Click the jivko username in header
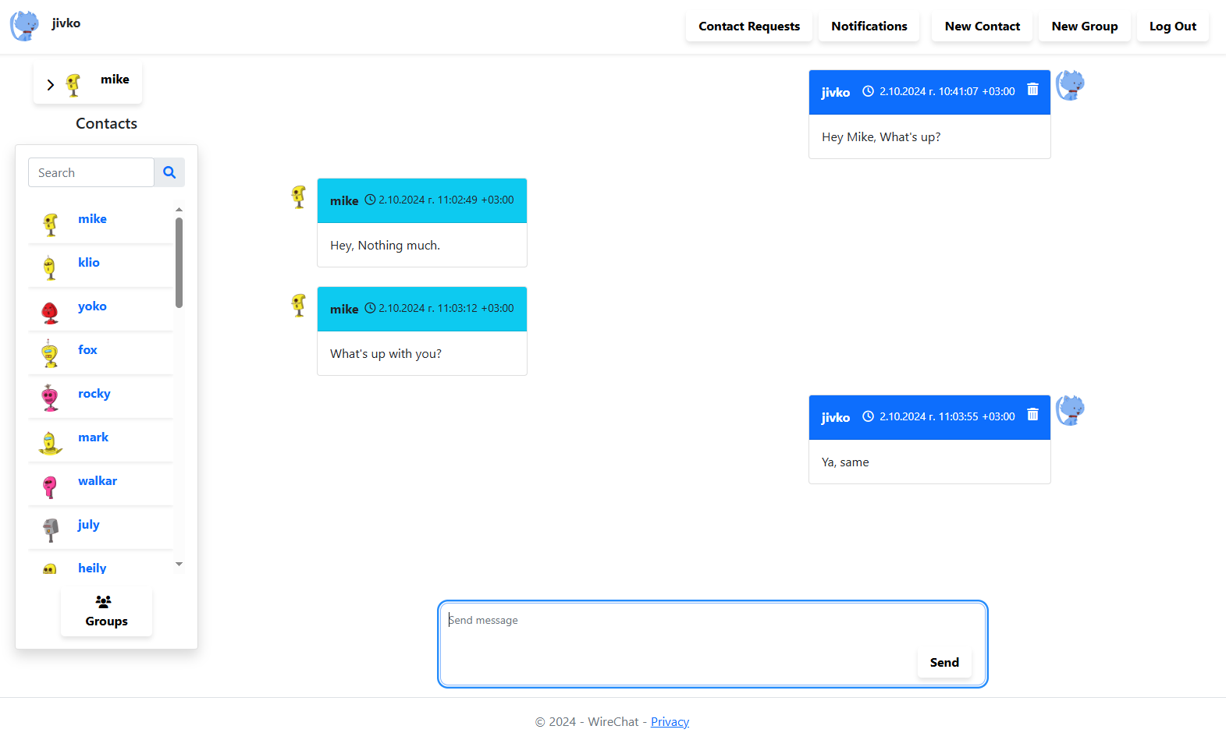This screenshot has height=740, width=1226. (x=66, y=23)
